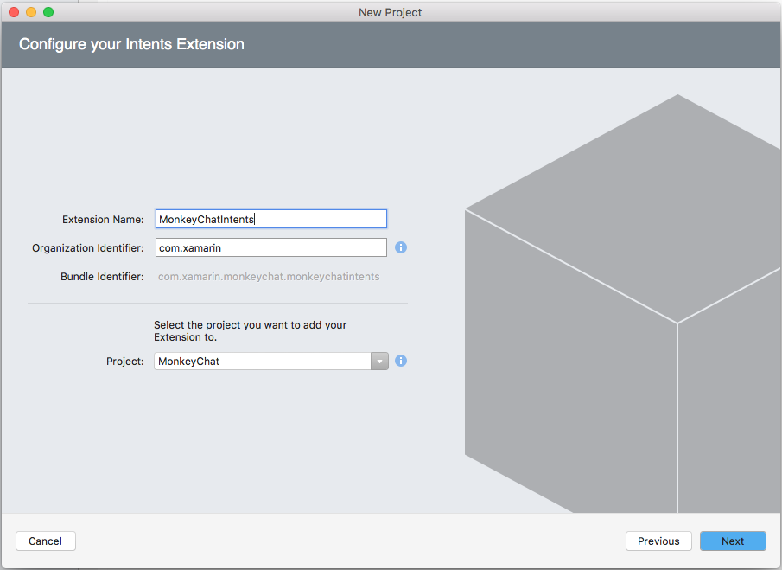Click the info icon next to the Project dropdown
The image size is (782, 570).
pos(400,361)
